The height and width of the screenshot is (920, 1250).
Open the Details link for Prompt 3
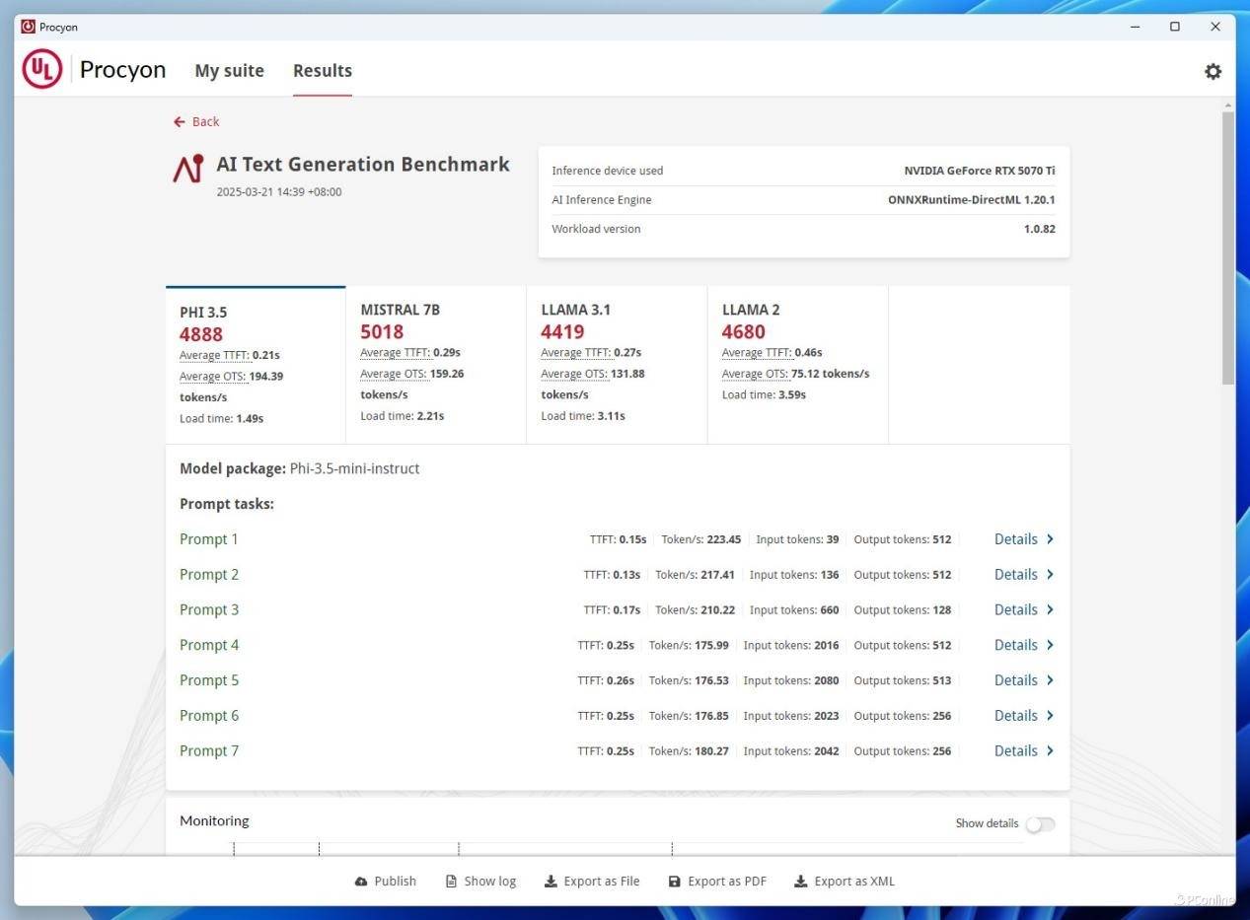[1015, 610]
